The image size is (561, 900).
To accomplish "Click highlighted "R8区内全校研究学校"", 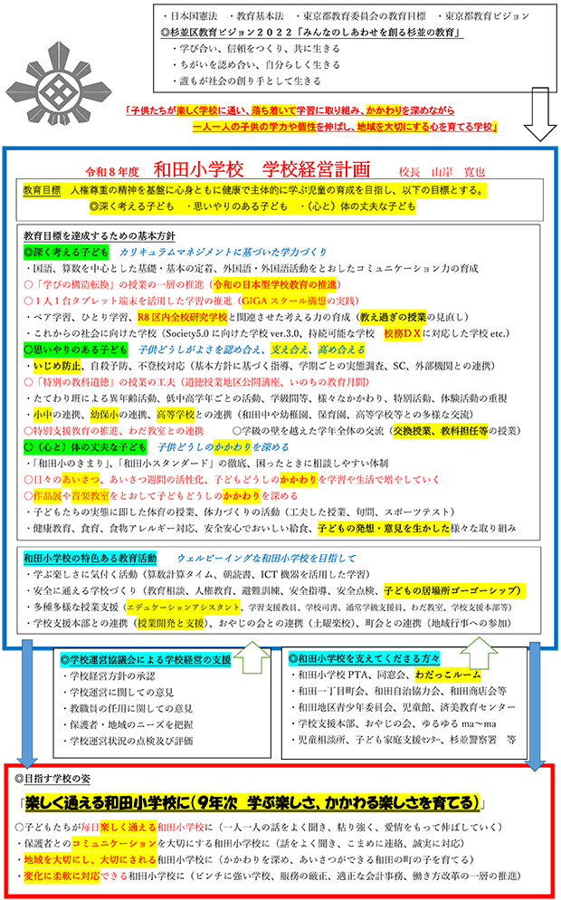I will click(x=184, y=316).
